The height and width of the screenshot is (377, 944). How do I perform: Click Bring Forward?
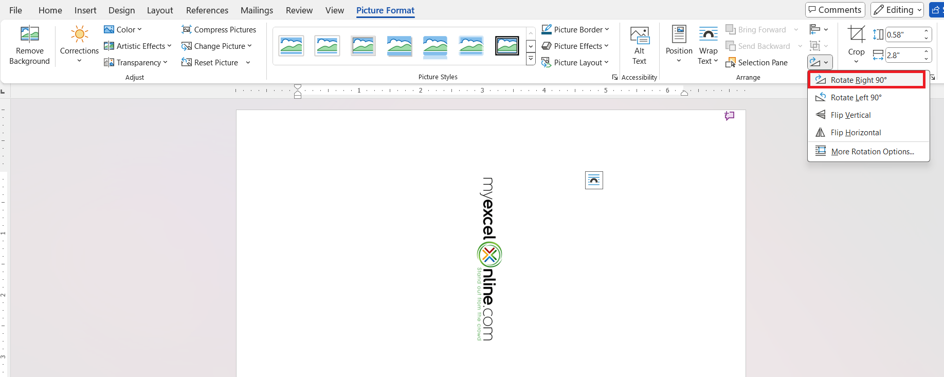tap(756, 29)
